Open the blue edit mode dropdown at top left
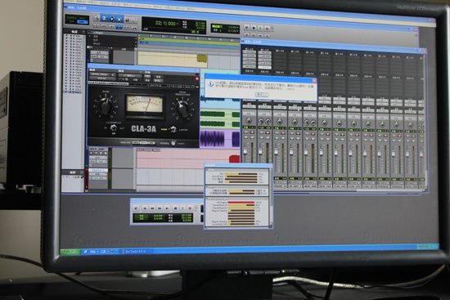The image size is (450, 300). click(x=83, y=22)
